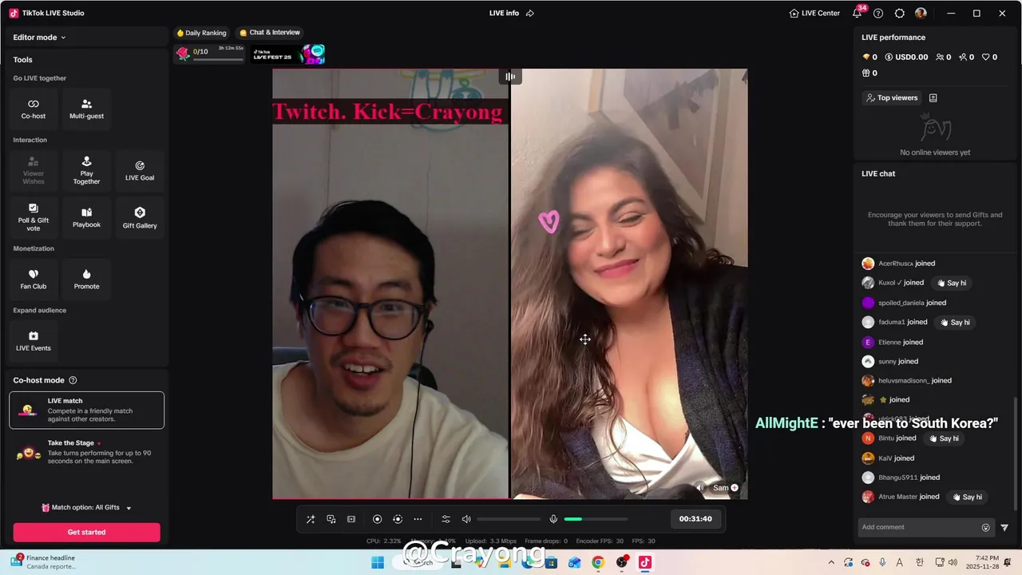This screenshot has height=575, width=1022.
Task: Adjust the speaker volume slider
Action: (509, 519)
